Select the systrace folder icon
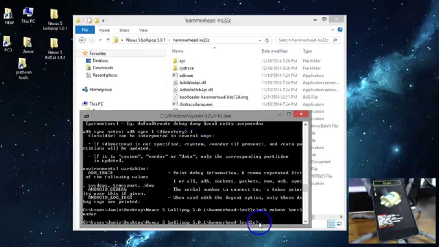The image size is (439, 247). pos(175,68)
